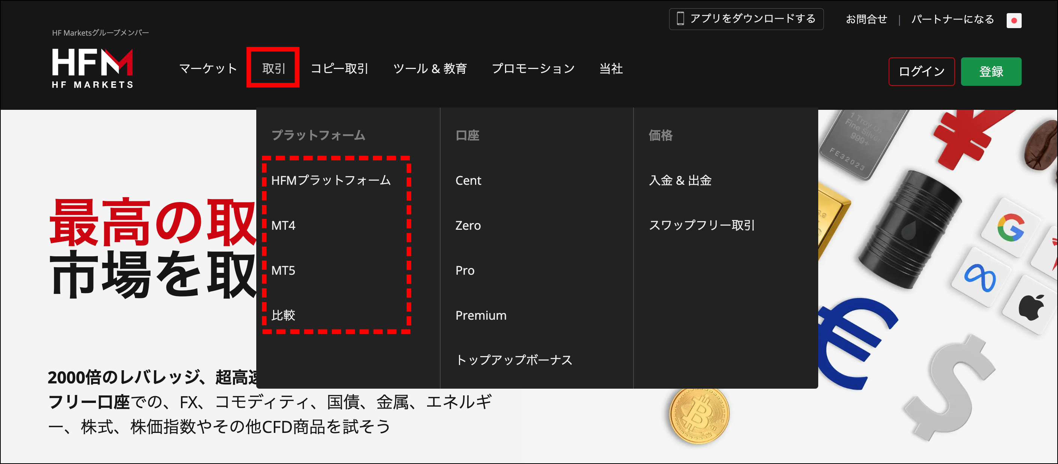Open the 当社 navigation menu
This screenshot has height=464, width=1058.
pos(610,69)
